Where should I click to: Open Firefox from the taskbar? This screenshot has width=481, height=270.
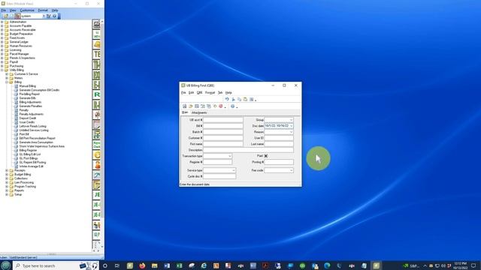142,265
